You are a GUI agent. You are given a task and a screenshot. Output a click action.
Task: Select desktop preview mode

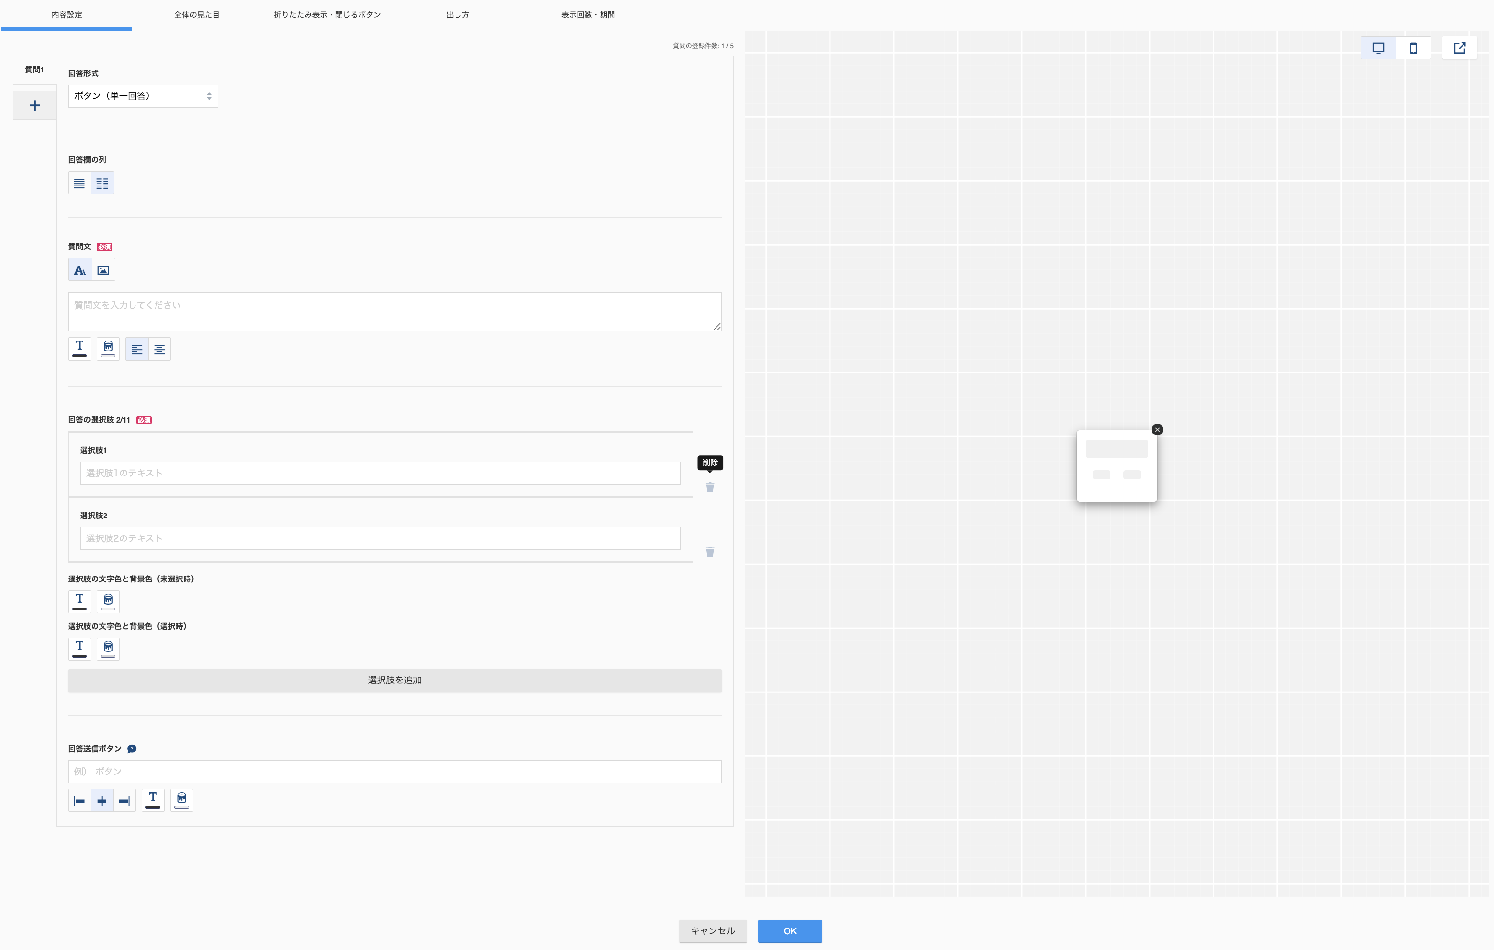1378,48
